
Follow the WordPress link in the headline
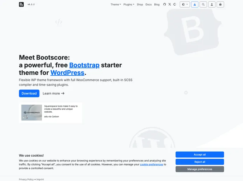[x=67, y=72]
